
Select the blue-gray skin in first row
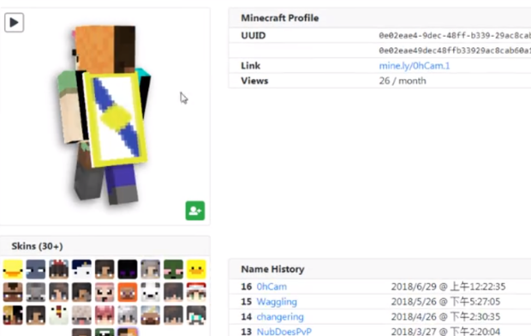[36, 269]
